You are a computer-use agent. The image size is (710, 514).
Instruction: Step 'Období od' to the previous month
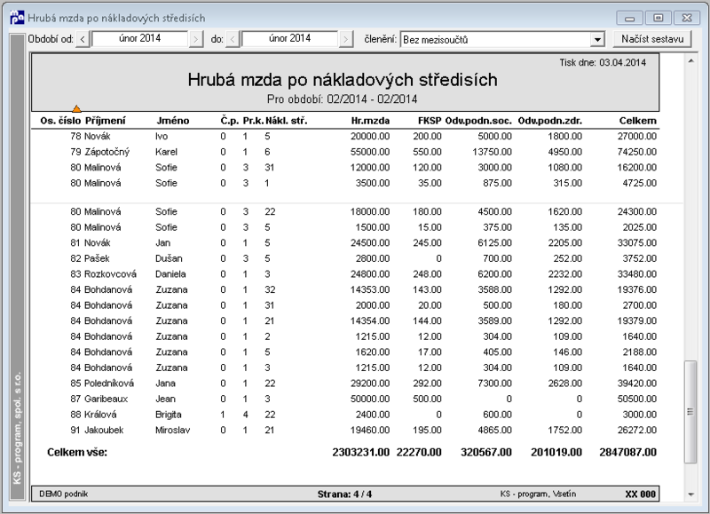tap(83, 39)
